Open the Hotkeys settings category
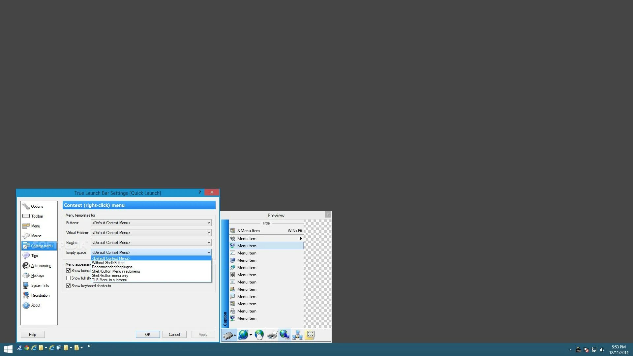Viewport: 633px width, 356px height. click(38, 276)
